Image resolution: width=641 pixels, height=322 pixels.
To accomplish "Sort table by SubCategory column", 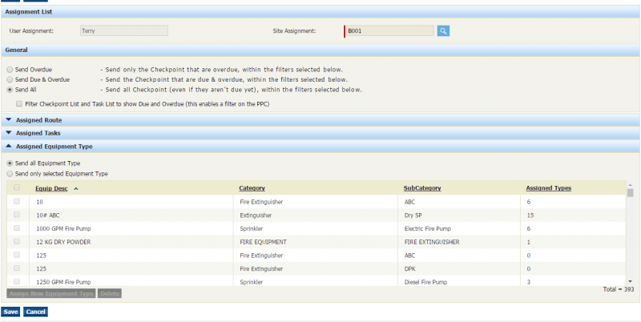I will (422, 188).
